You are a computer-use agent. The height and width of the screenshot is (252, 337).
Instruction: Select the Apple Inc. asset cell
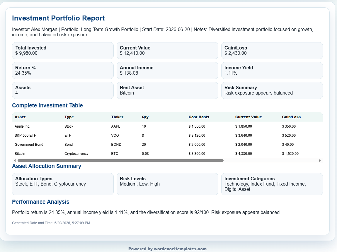(x=22, y=126)
